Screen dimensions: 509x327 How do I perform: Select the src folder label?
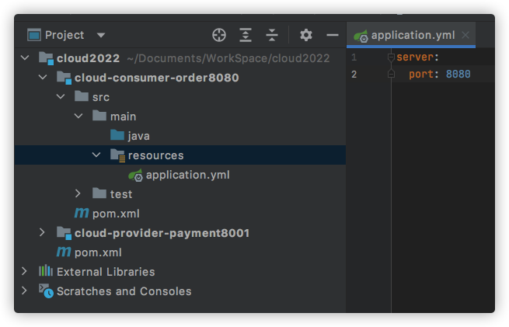point(101,97)
